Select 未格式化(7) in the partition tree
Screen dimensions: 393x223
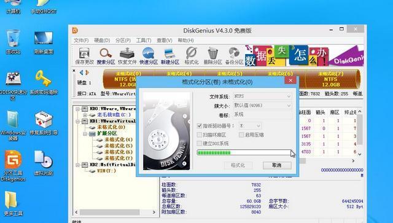(119, 158)
